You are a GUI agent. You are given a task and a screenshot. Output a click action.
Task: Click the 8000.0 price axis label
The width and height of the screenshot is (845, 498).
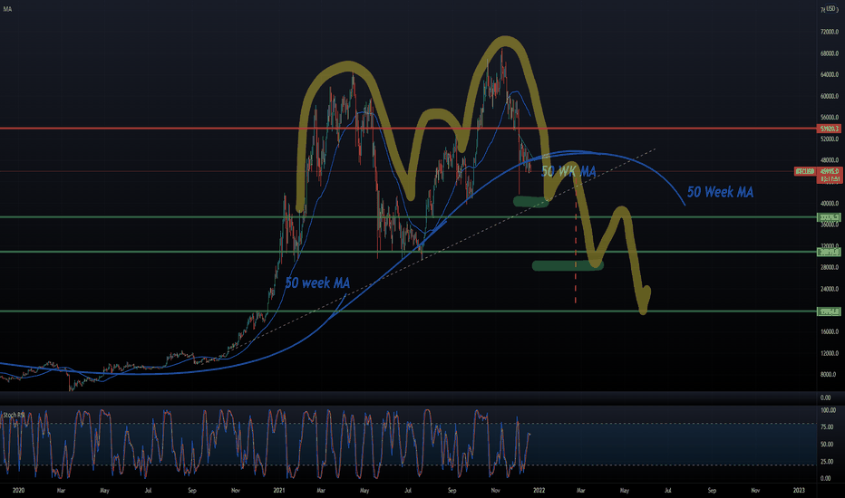pos(830,375)
